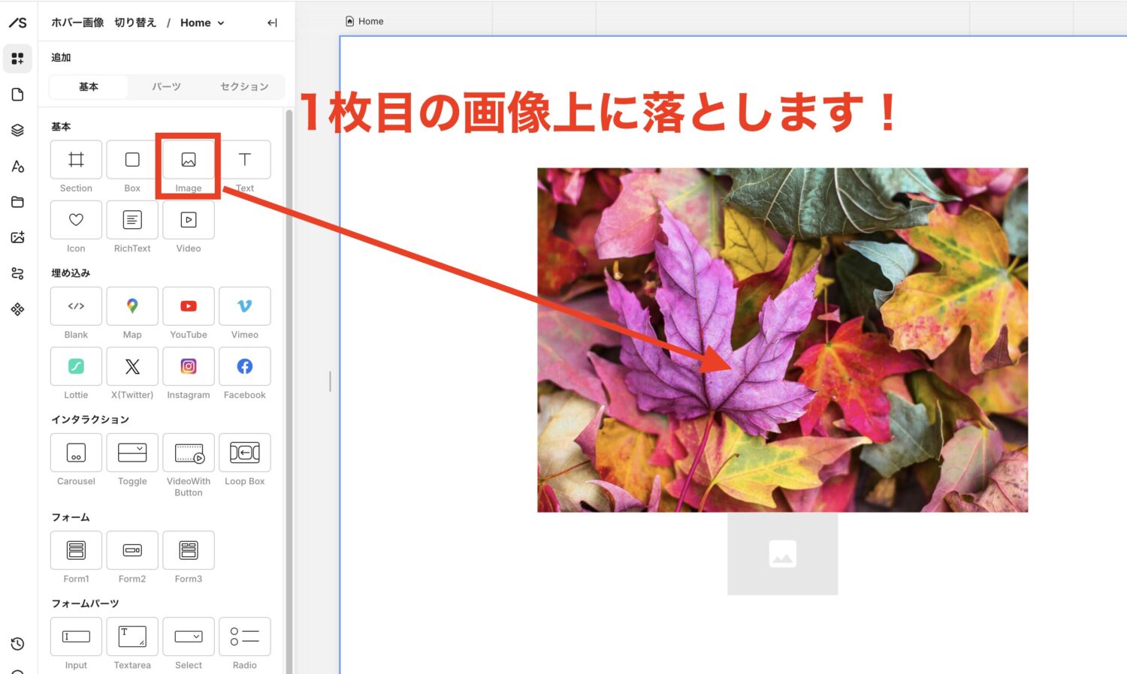
Task: Add the Select form part element
Action: point(189,636)
